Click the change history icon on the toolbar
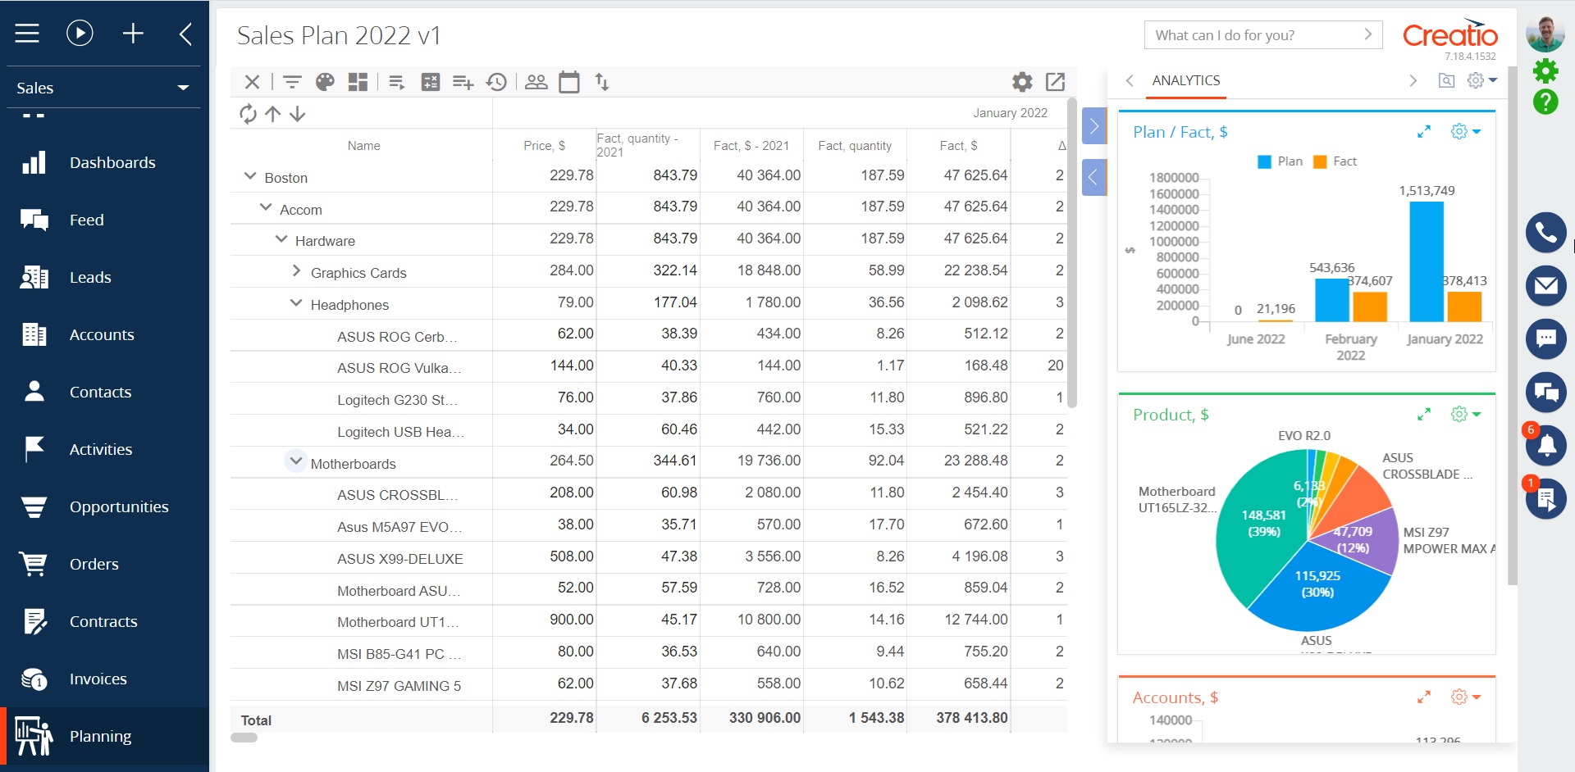Viewport: 1575px width, 772px height. click(496, 82)
